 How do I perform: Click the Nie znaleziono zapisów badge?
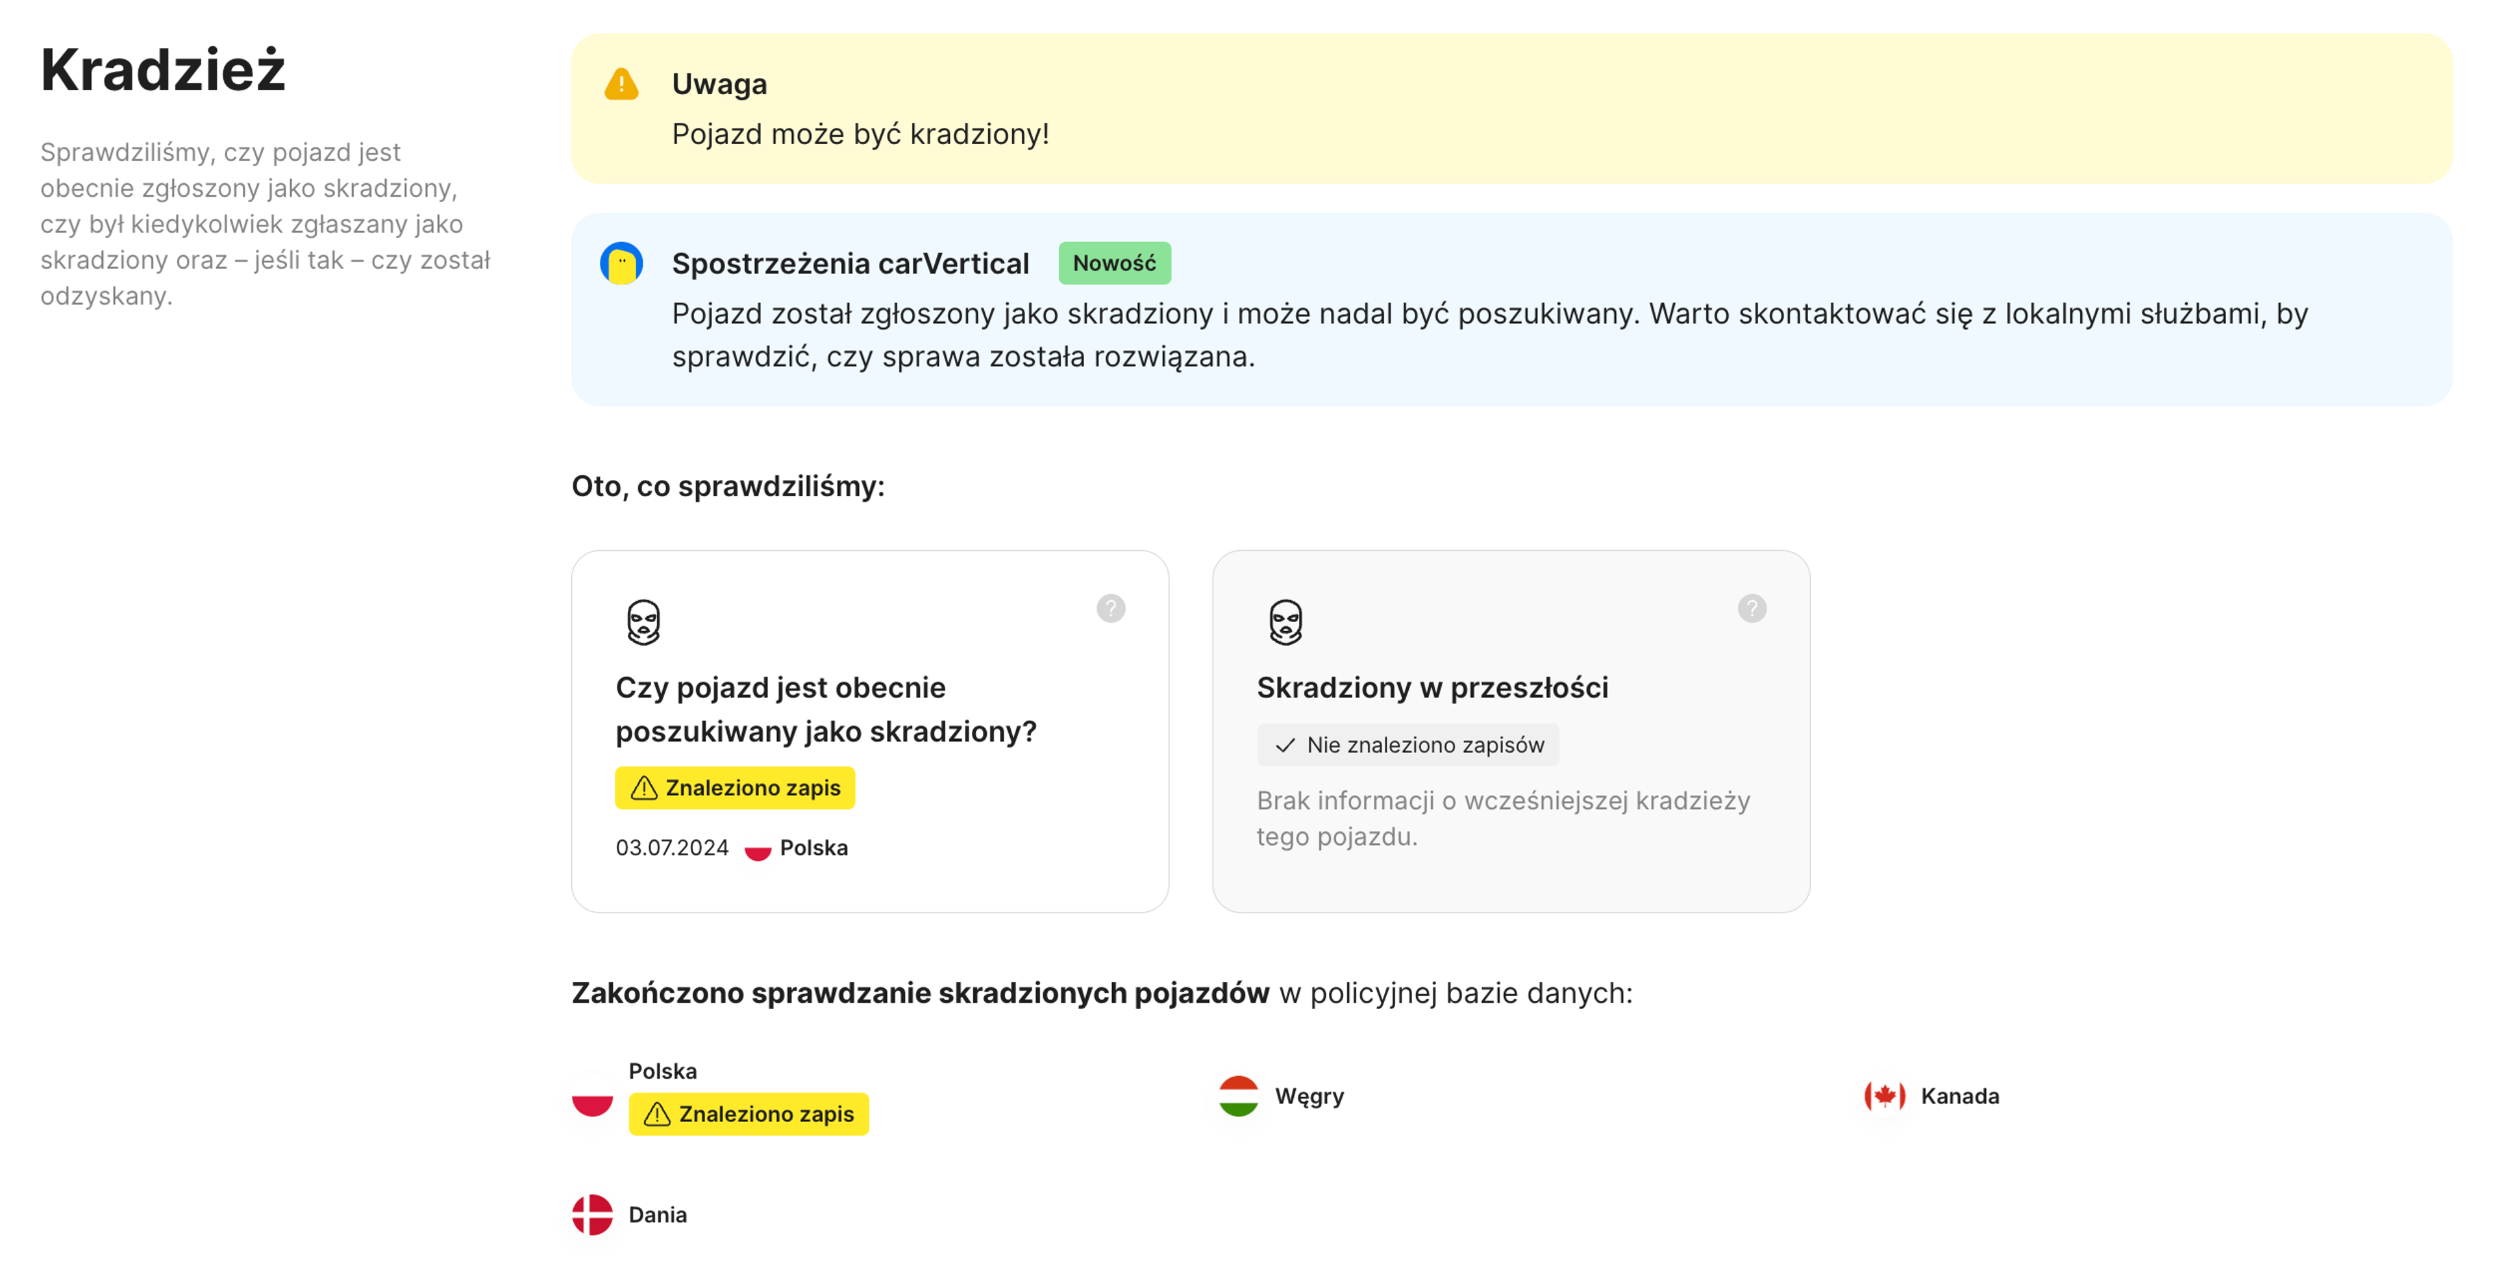click(x=1407, y=746)
